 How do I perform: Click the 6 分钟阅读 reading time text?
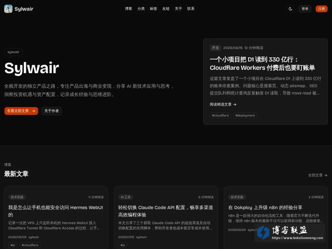[206, 197]
